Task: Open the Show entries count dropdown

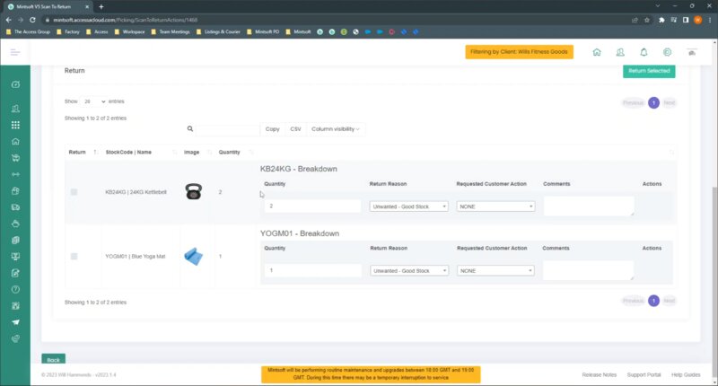Action: tap(94, 102)
